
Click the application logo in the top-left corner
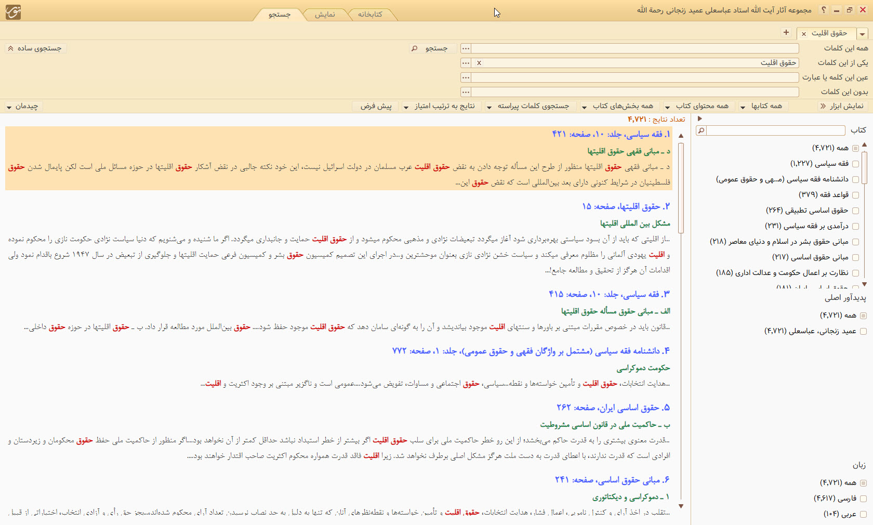pos(13,11)
